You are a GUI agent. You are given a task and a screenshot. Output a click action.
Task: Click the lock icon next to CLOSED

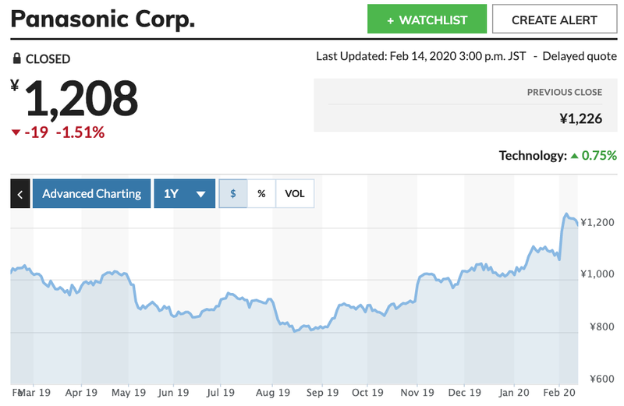16,58
